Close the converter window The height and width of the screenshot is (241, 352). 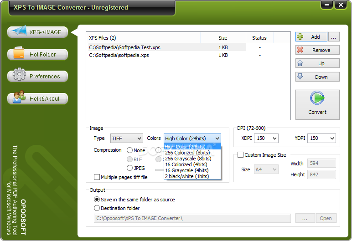pyautogui.click(x=341, y=5)
